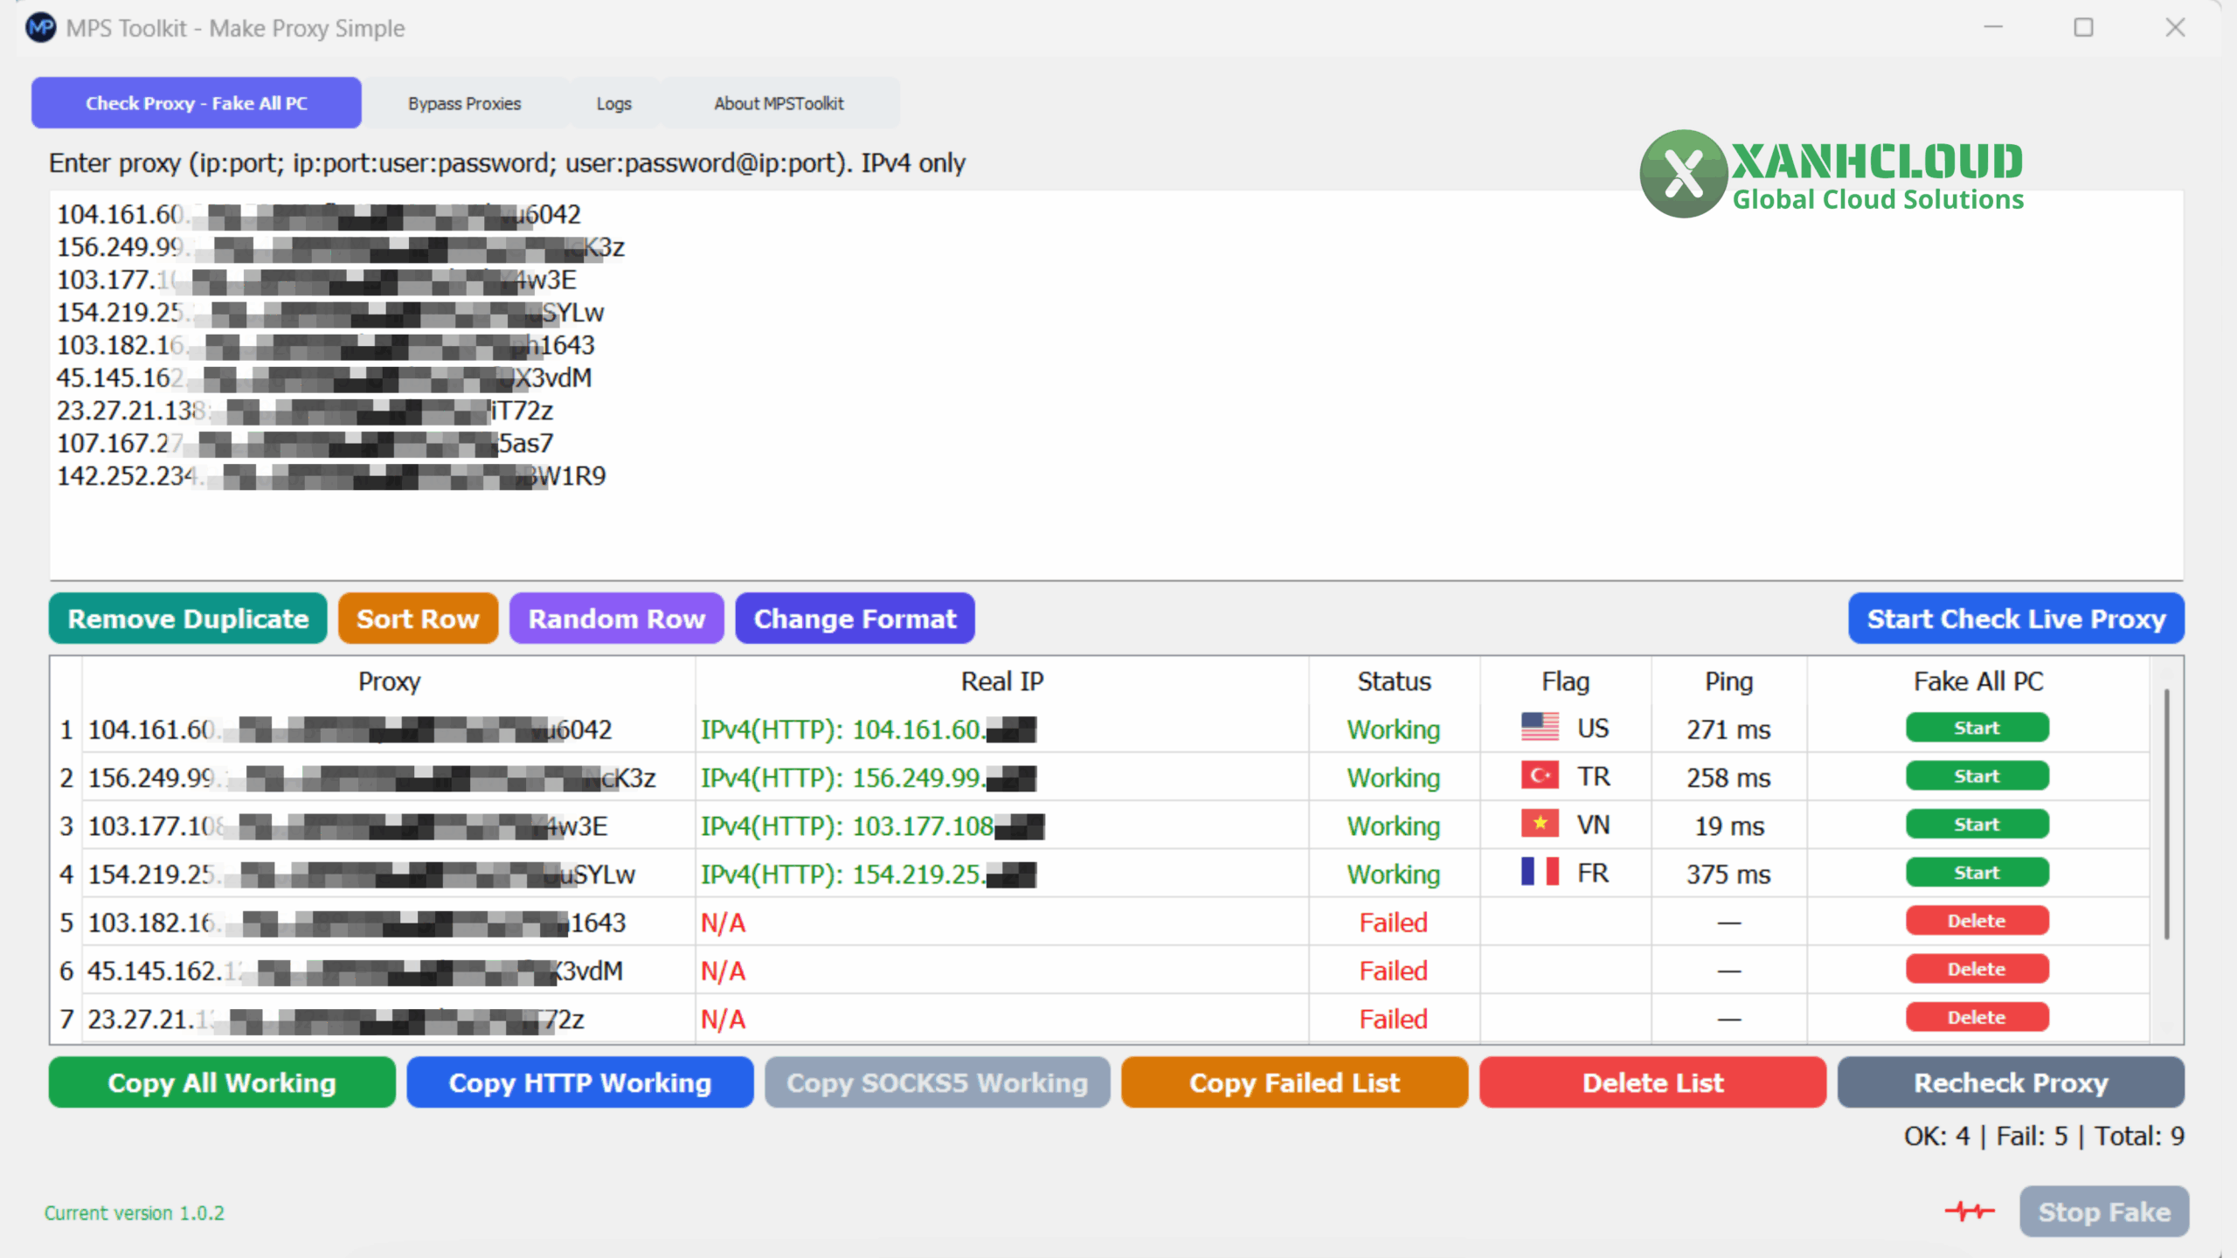Open the Logs tab
2237x1258 pixels.
[613, 103]
